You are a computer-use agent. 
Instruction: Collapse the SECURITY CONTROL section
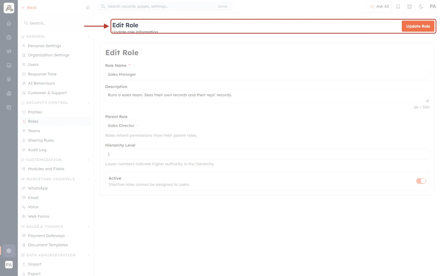(88, 103)
